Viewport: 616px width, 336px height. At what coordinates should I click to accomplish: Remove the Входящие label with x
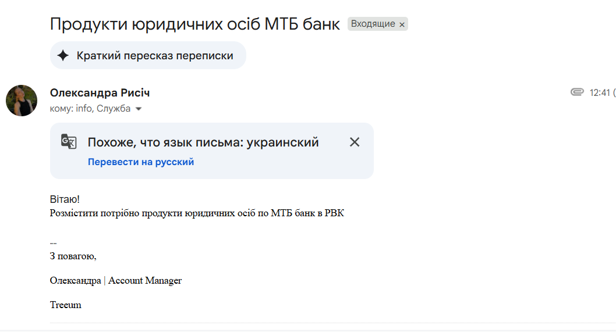tap(402, 24)
